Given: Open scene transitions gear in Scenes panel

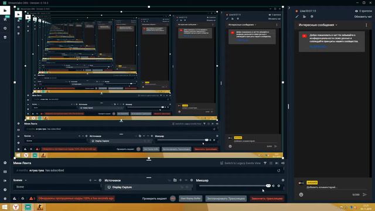Looking at the screenshot, I should coord(100,180).
